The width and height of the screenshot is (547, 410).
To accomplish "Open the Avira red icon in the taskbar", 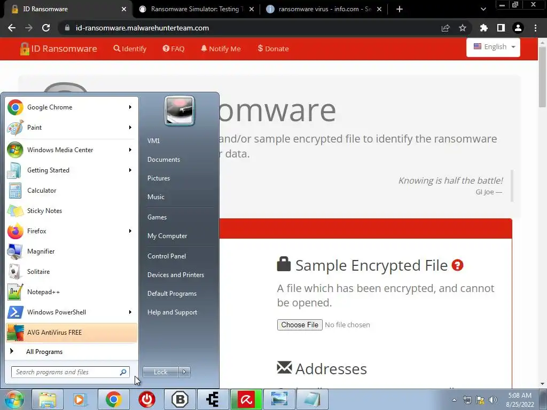I will pos(246,399).
